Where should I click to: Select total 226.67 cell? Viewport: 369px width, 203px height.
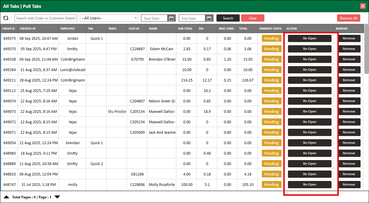pos(248,80)
